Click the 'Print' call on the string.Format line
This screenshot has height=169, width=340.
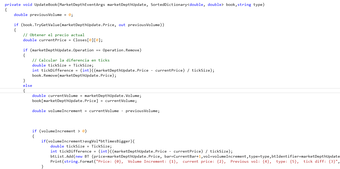coord(56,161)
